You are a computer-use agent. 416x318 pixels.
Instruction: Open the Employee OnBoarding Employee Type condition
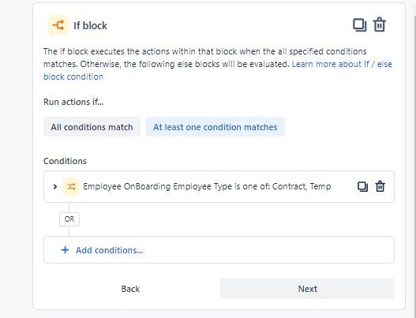(x=207, y=186)
